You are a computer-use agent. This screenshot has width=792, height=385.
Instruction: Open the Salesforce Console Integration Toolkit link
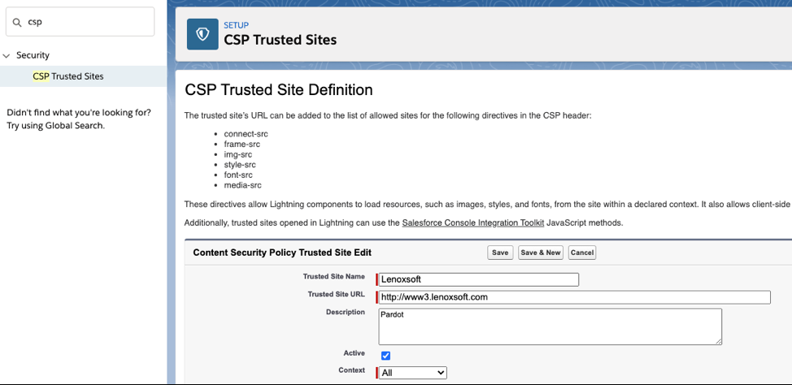click(x=472, y=223)
